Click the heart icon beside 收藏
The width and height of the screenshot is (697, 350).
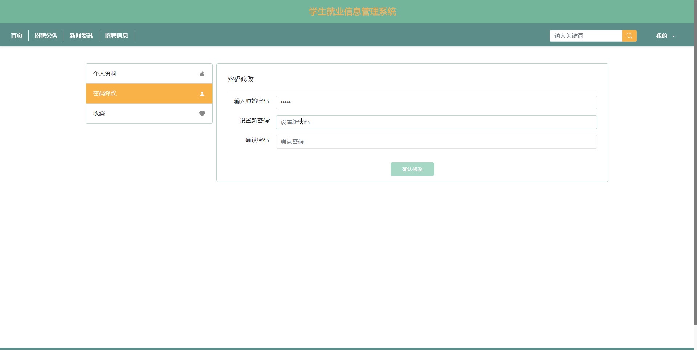(x=202, y=113)
